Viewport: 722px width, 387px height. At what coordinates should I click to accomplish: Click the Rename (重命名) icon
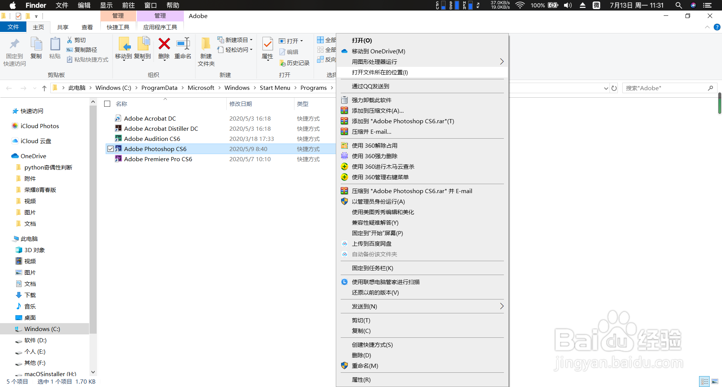coord(183,44)
